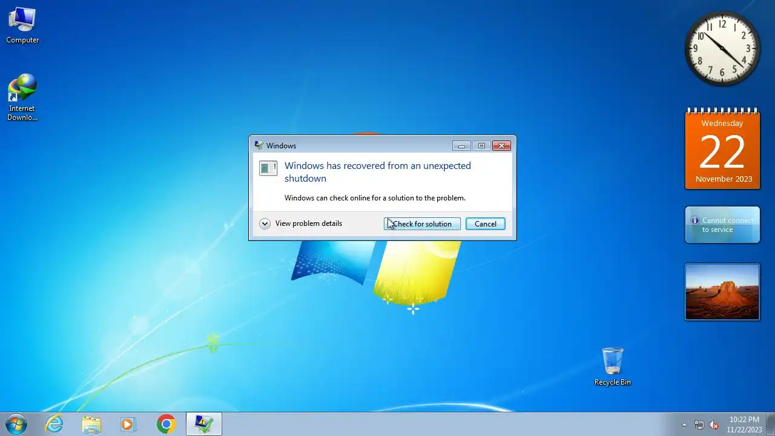Screen dimensions: 775x436
Task: Click the Cannot connect to service gadget
Action: point(722,225)
